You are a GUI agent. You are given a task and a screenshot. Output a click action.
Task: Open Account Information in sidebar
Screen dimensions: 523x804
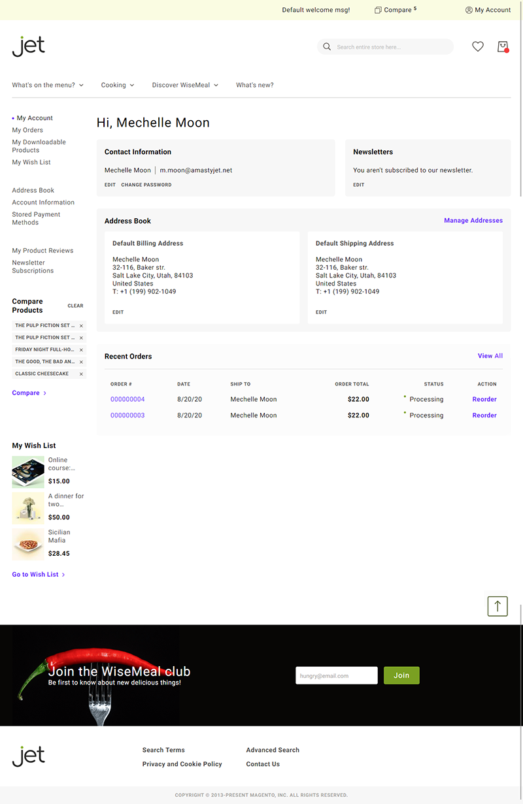[x=43, y=202]
